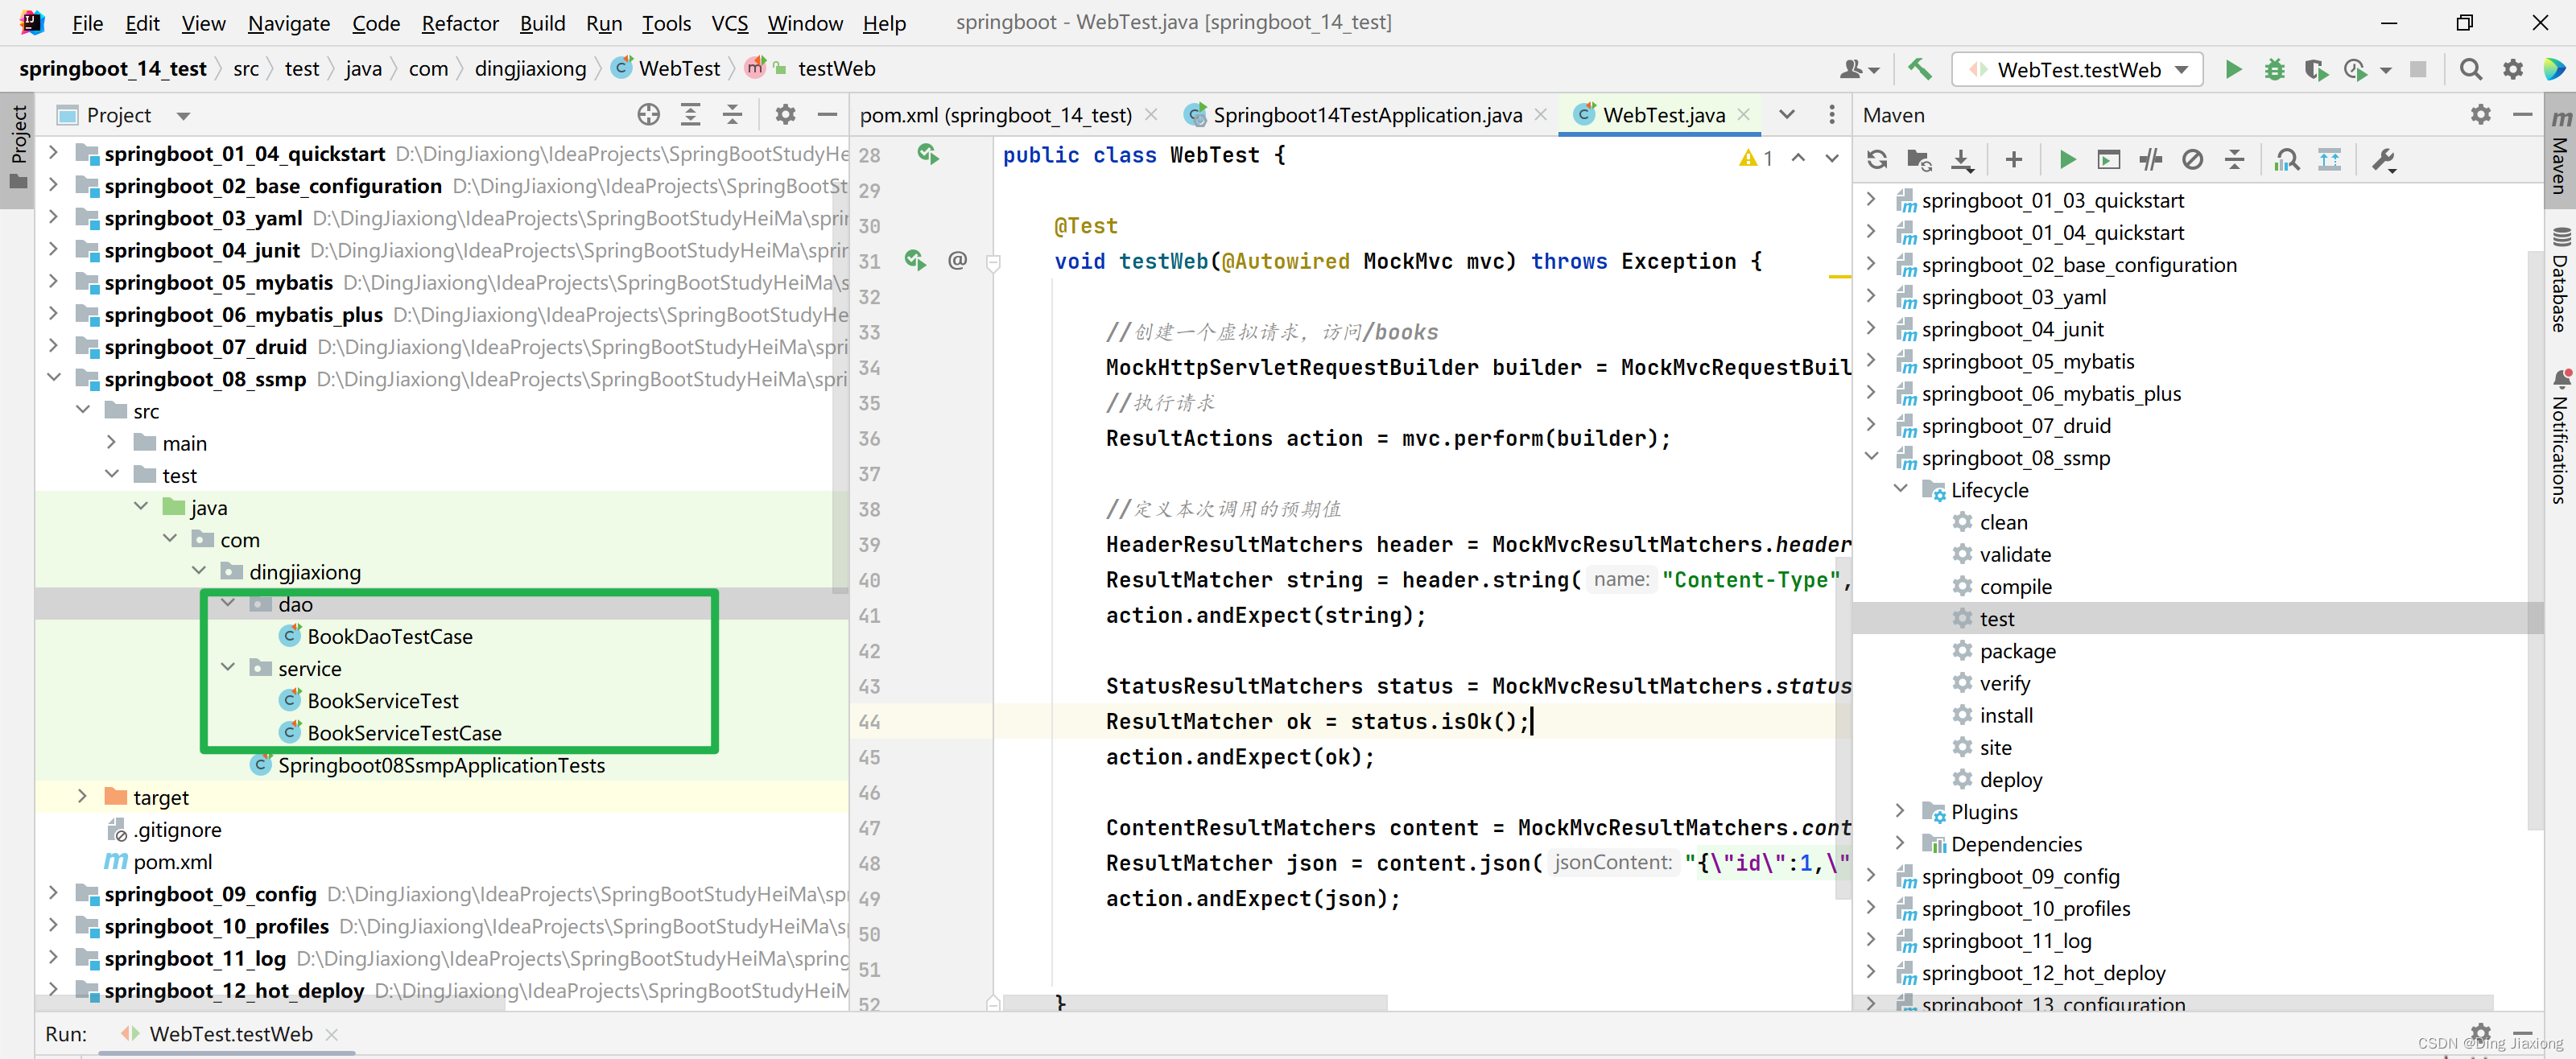Collapse the service folder in project tree

[x=228, y=667]
